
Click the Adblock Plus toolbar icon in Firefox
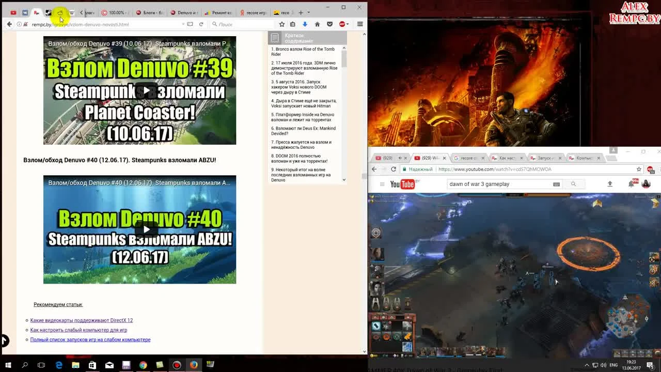[342, 24]
